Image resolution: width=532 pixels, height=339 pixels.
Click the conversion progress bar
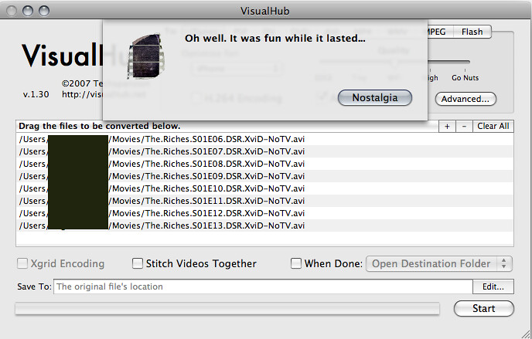click(227, 309)
